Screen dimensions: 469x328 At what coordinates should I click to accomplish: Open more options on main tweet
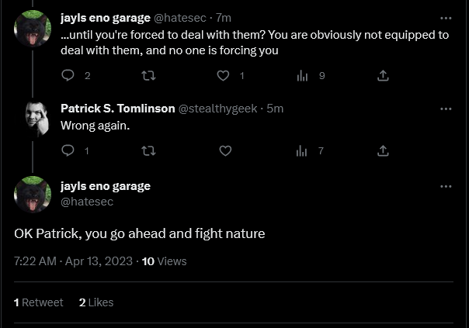click(446, 186)
